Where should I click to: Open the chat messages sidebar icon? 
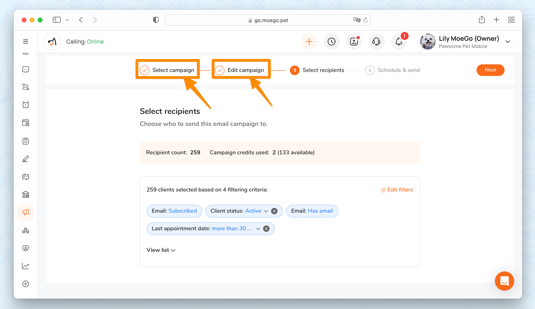point(26,69)
